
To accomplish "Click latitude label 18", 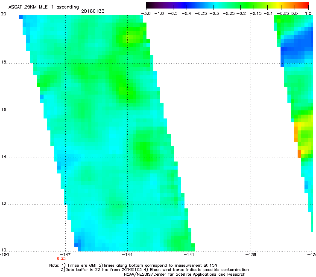I will [3, 62].
